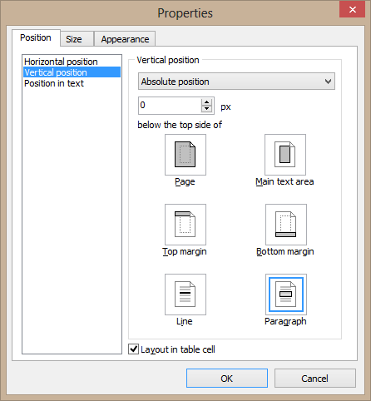Open the Appearance tab
This screenshot has width=371, height=401.
click(x=125, y=39)
